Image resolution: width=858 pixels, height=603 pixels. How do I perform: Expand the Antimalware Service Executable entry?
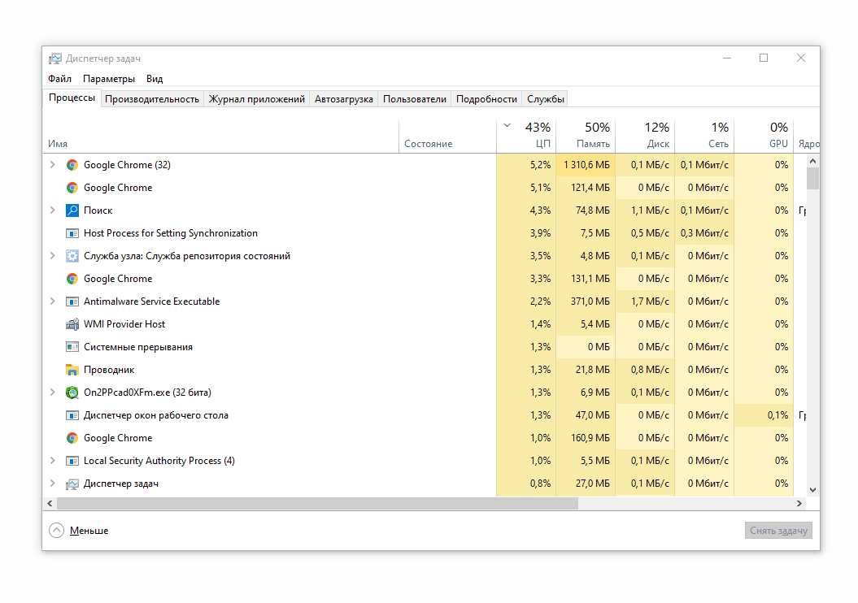pyautogui.click(x=53, y=301)
